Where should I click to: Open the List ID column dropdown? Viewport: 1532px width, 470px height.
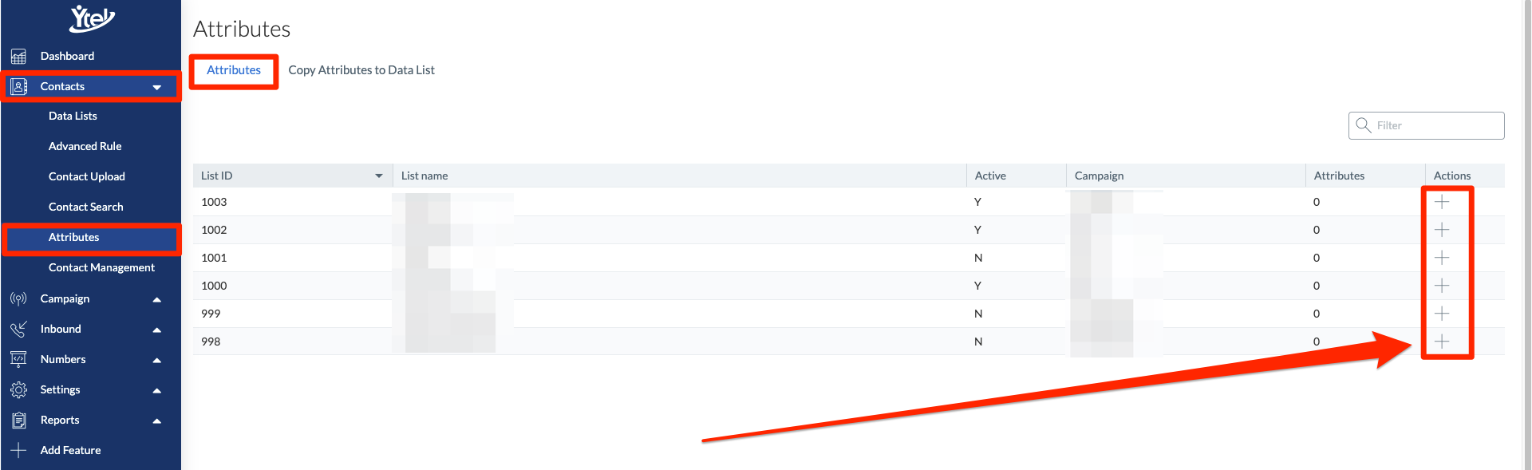pyautogui.click(x=379, y=176)
